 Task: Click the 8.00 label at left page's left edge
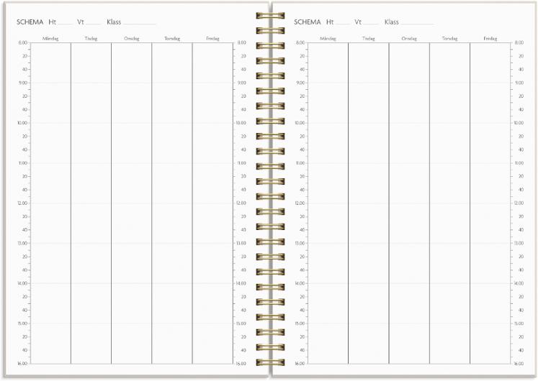coord(23,43)
